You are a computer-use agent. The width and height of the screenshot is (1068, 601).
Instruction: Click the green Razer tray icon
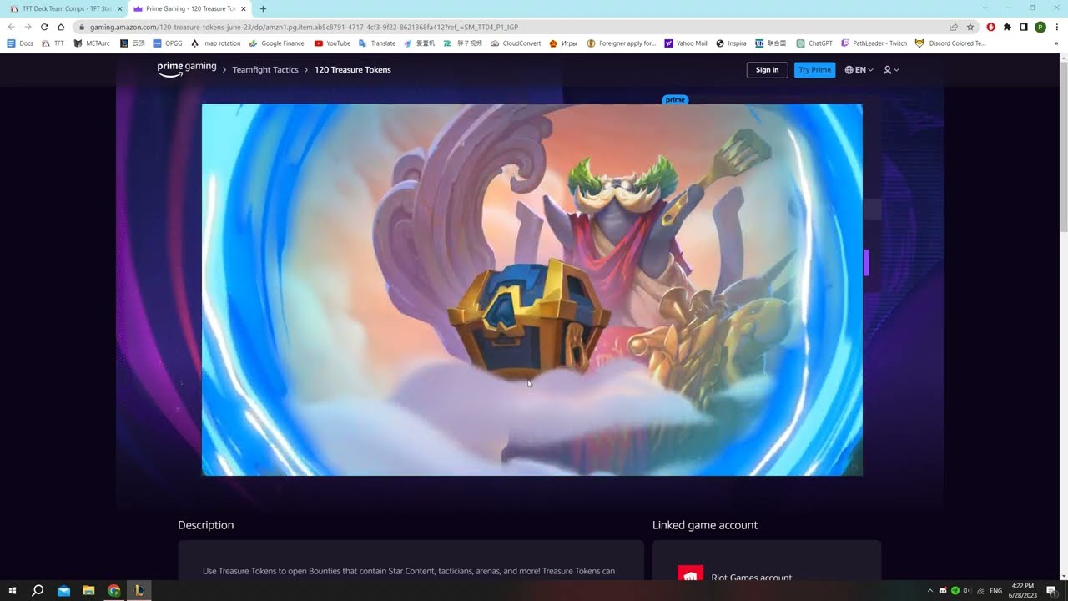[x=955, y=591]
